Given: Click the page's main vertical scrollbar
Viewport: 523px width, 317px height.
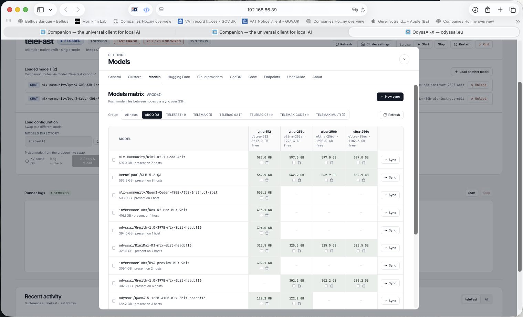Looking at the screenshot, I should pyautogui.click(x=520, y=177).
